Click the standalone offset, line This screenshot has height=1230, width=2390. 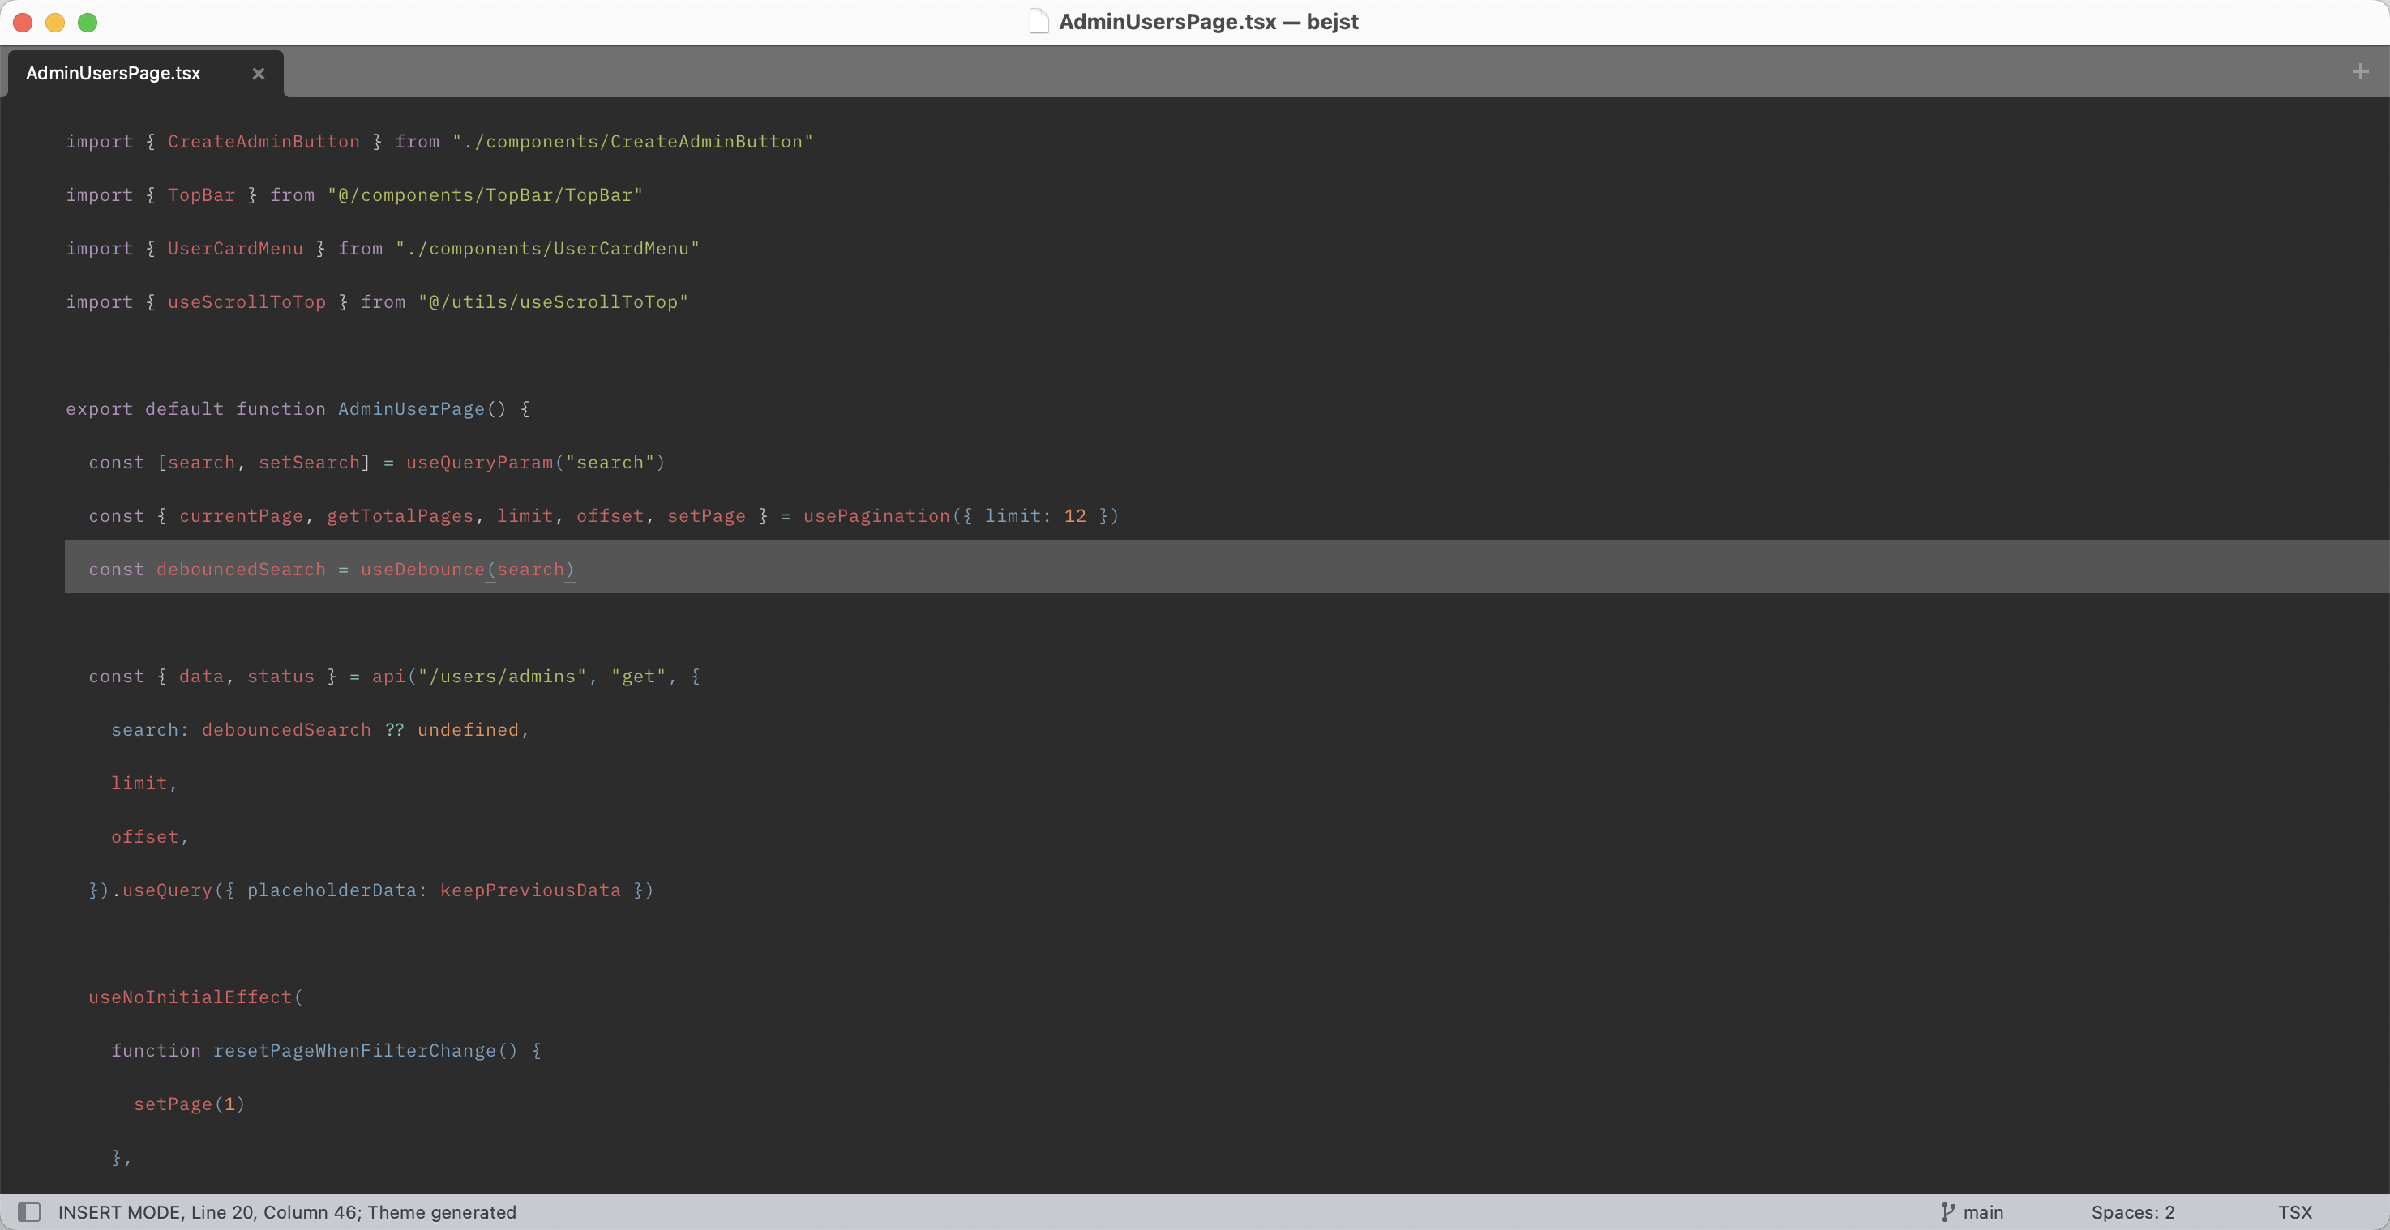tap(149, 837)
